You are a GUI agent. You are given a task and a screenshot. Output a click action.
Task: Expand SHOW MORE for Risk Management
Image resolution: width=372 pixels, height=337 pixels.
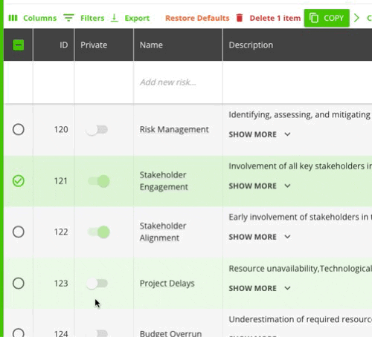(x=260, y=134)
